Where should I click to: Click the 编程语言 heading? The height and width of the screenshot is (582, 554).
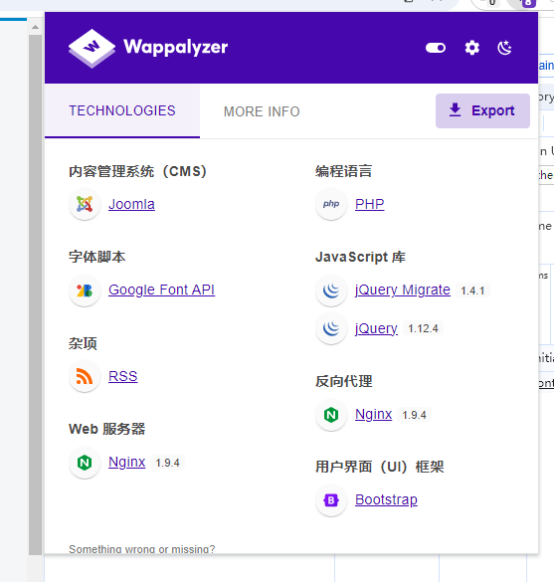343,171
